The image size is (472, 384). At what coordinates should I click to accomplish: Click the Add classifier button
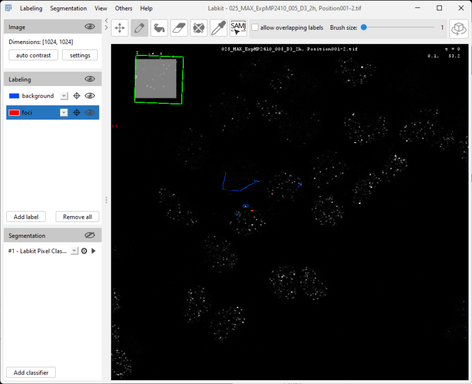point(31,372)
